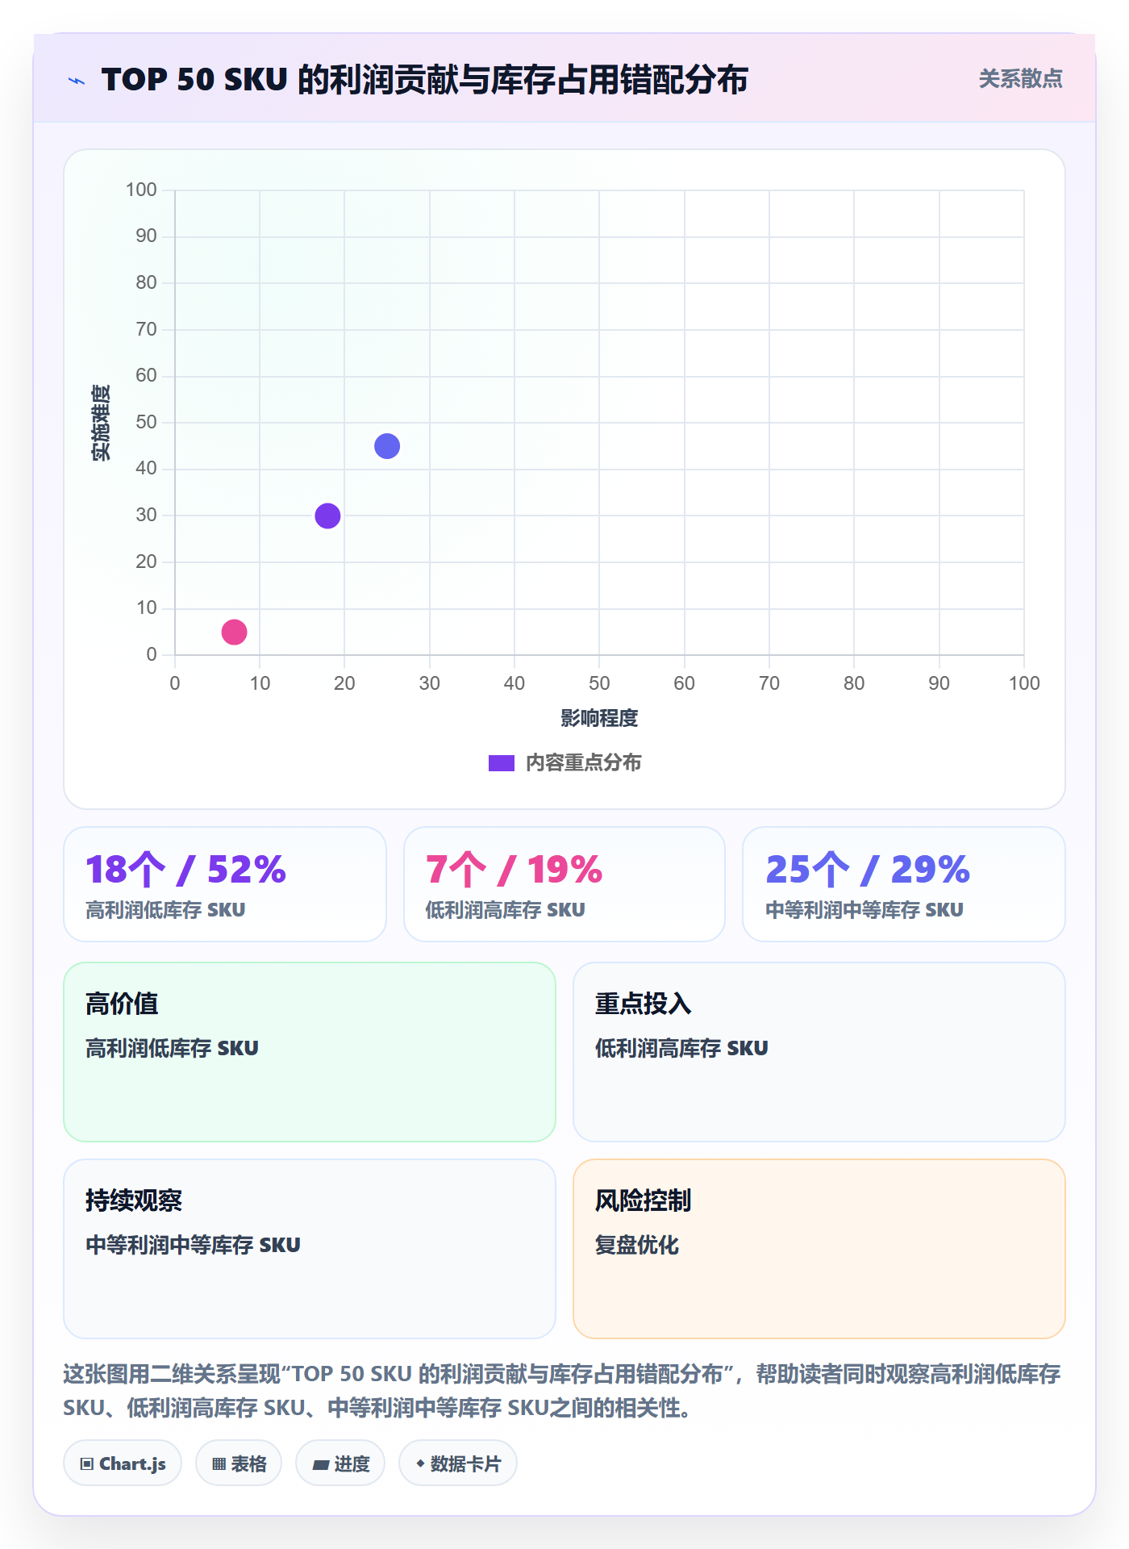Click the lightning icon beside the title
Image resolution: width=1129 pixels, height=1549 pixels.
tap(77, 81)
